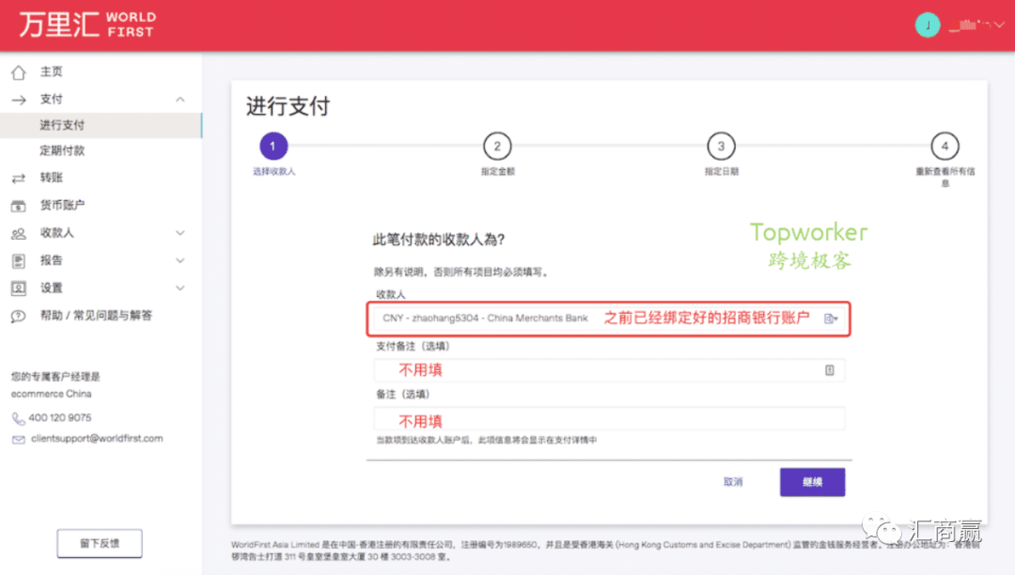Click the 继续 continue button
This screenshot has height=575, width=1015.
[x=812, y=481]
